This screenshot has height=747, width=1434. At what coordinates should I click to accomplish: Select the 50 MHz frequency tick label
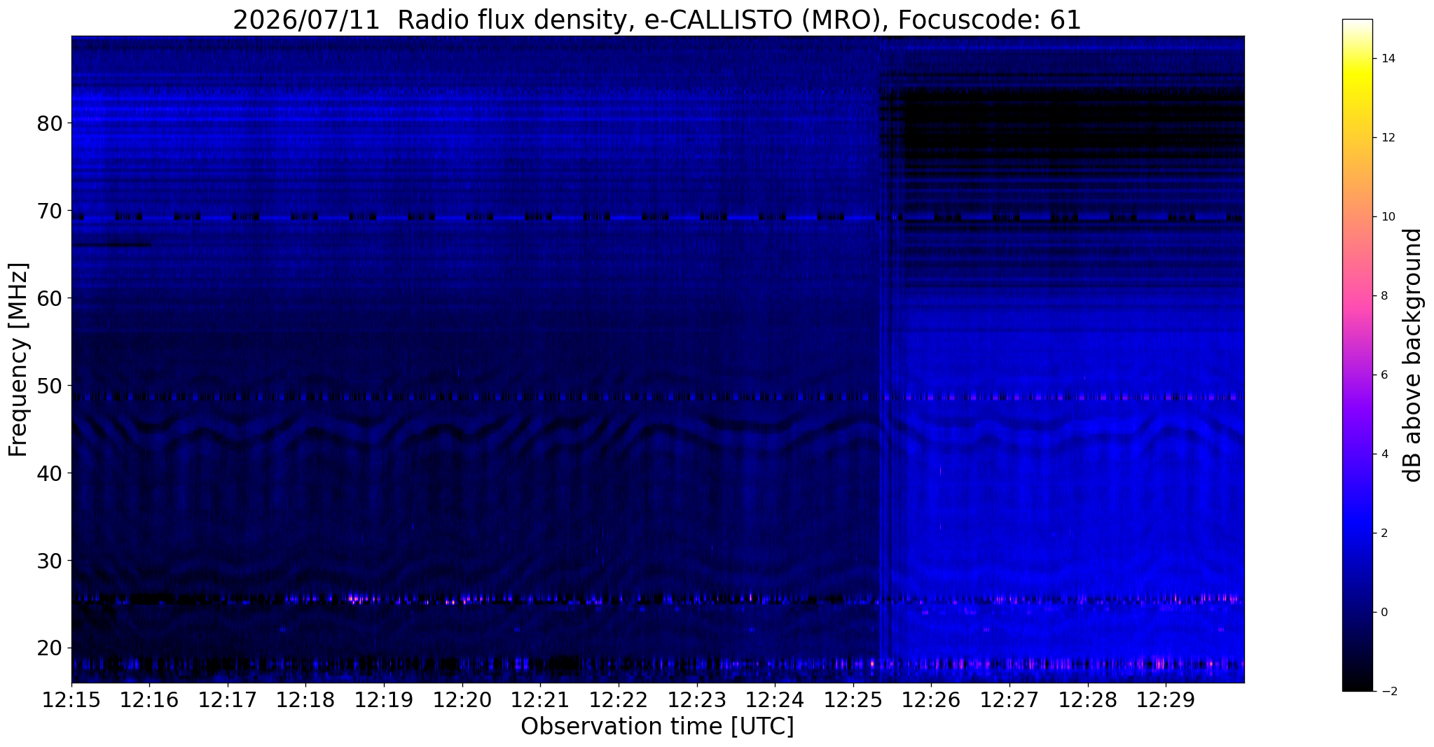click(50, 386)
